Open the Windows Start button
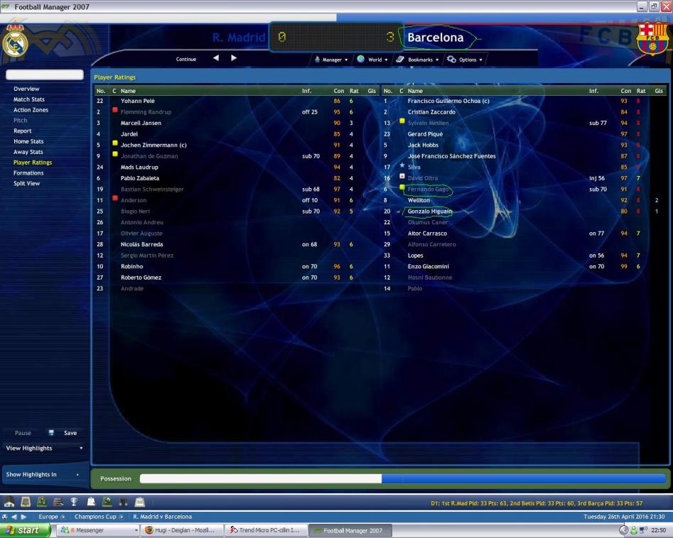 click(x=25, y=530)
